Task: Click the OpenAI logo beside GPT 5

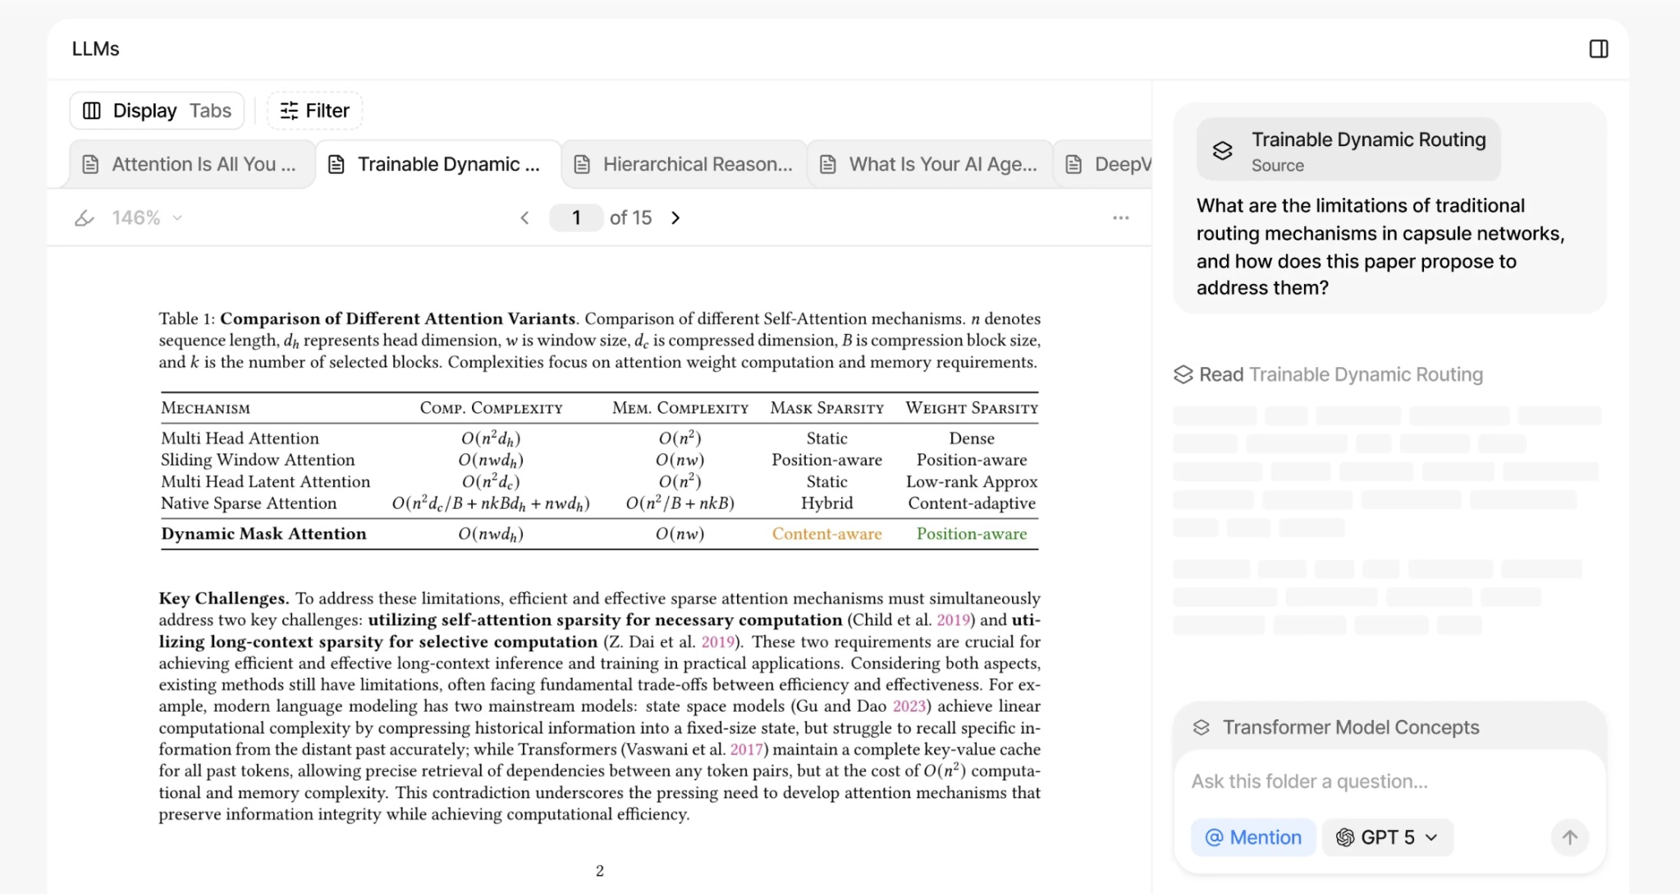Action: (1345, 837)
